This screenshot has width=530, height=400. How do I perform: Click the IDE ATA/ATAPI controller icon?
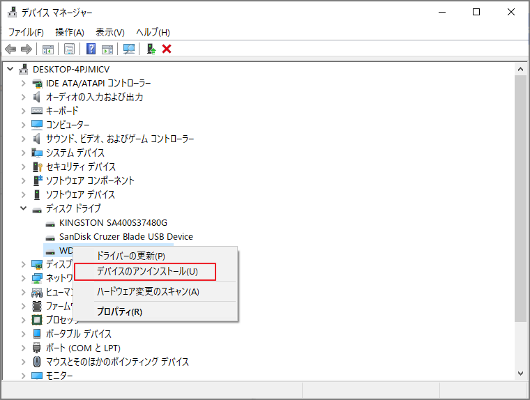(x=37, y=83)
